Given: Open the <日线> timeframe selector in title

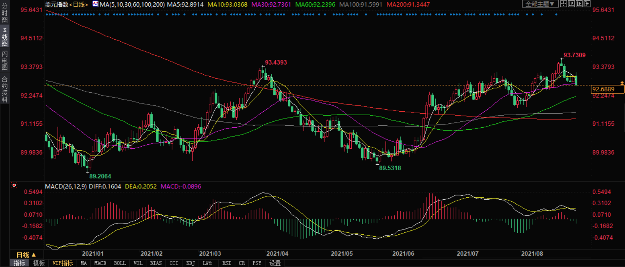Looking at the screenshot, I should 78,5.
